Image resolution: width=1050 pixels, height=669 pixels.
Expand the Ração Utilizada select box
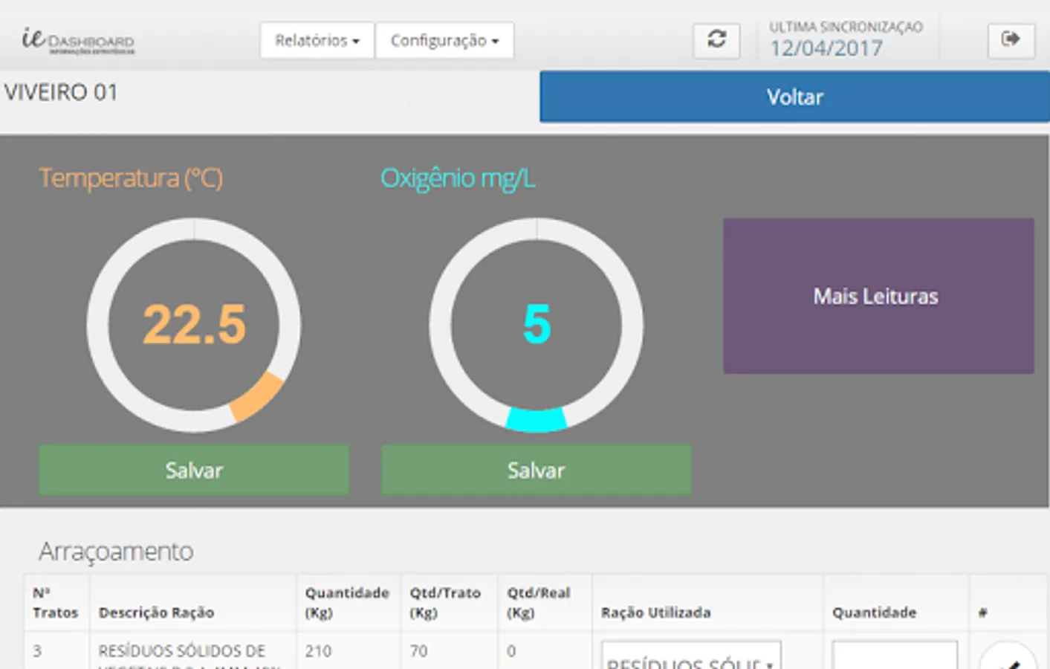[x=691, y=656]
